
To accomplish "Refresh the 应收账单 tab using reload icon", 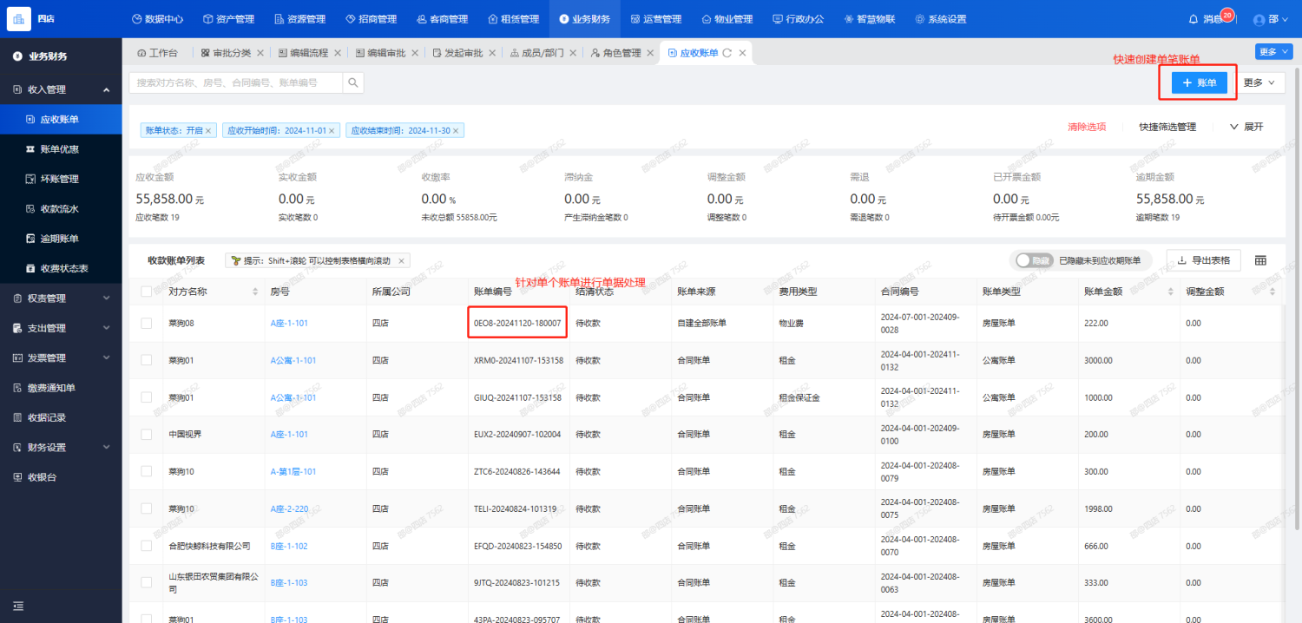I will click(727, 53).
